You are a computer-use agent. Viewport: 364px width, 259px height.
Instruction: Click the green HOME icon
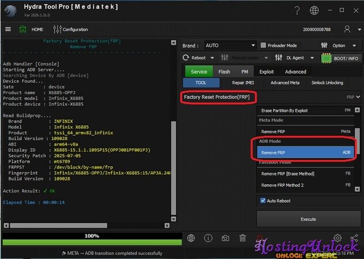coord(24,29)
